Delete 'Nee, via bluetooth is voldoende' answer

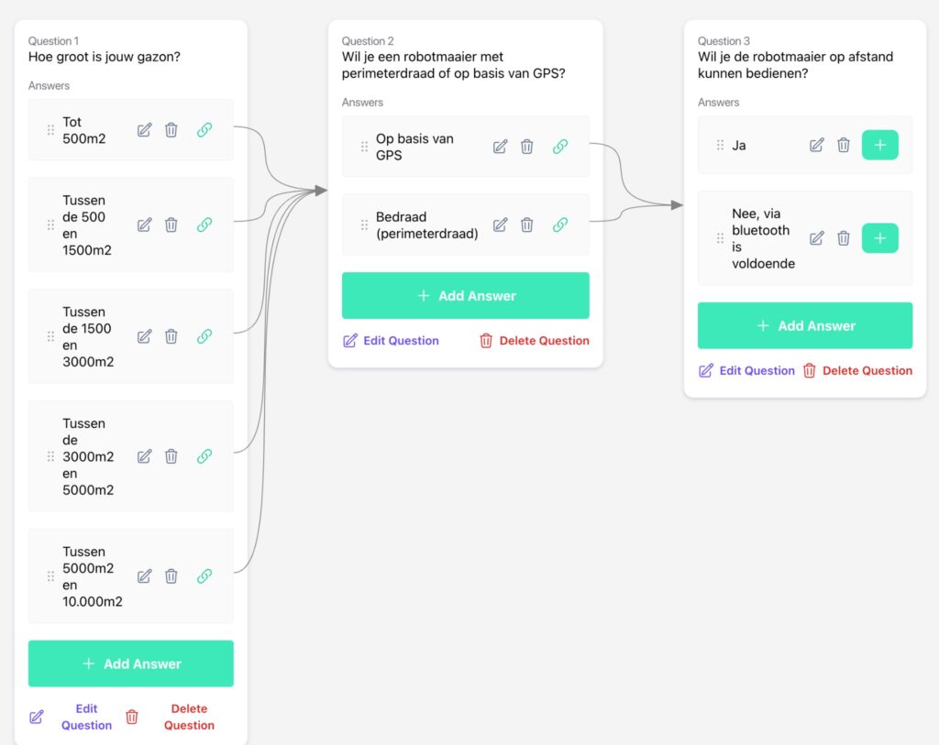(x=844, y=238)
